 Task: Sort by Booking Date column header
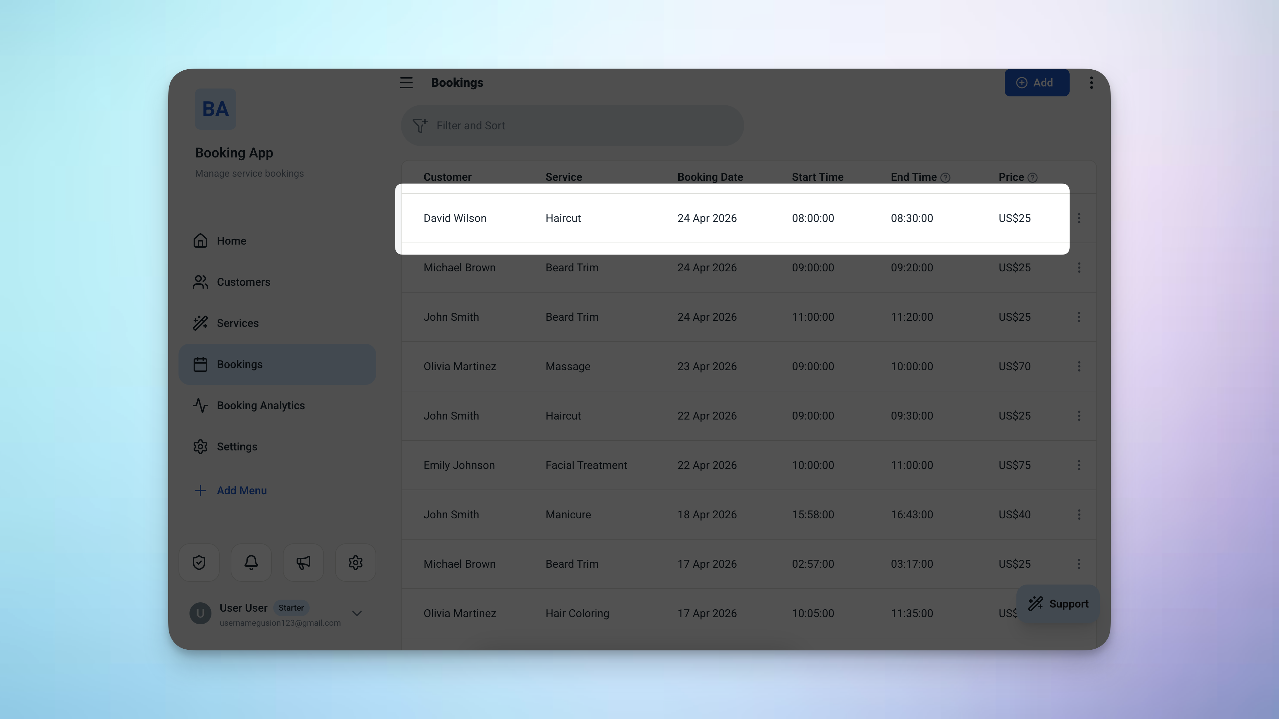coord(710,177)
